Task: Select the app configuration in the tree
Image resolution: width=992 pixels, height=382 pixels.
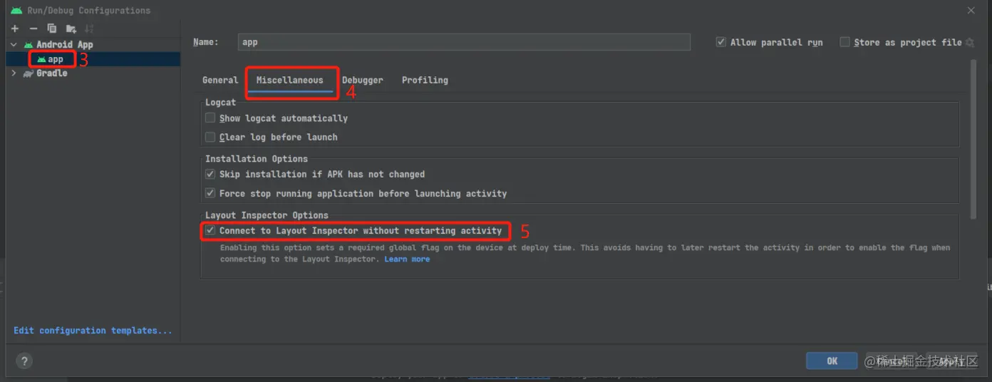Action: [56, 59]
